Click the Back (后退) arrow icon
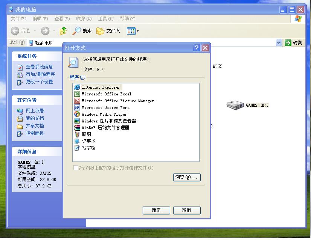The width and height of the screenshot is (311, 240). coord(15,31)
